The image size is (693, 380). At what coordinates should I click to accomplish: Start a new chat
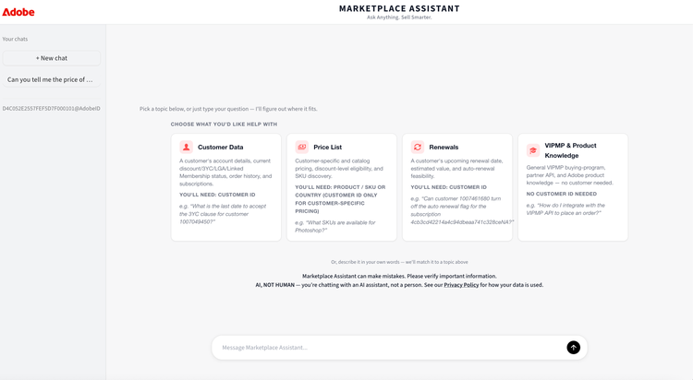(51, 58)
